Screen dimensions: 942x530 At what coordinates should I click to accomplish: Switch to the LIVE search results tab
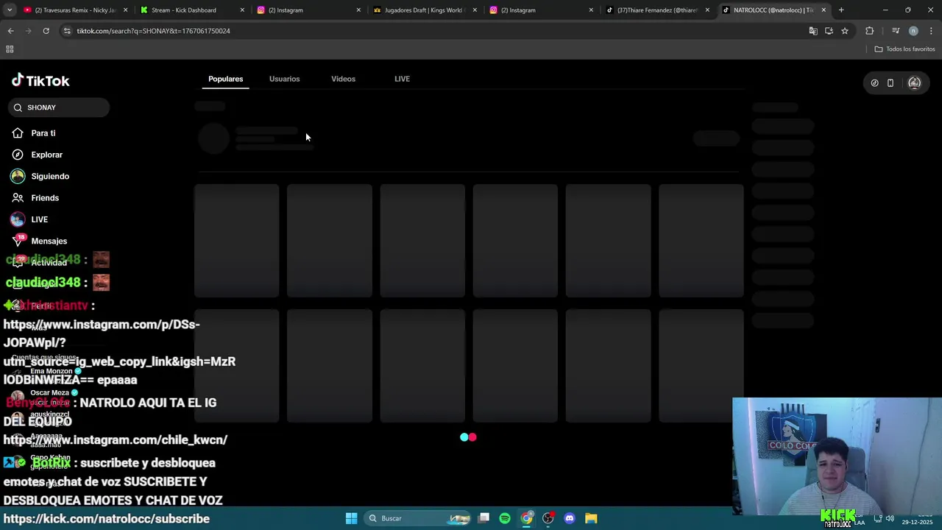(x=402, y=79)
